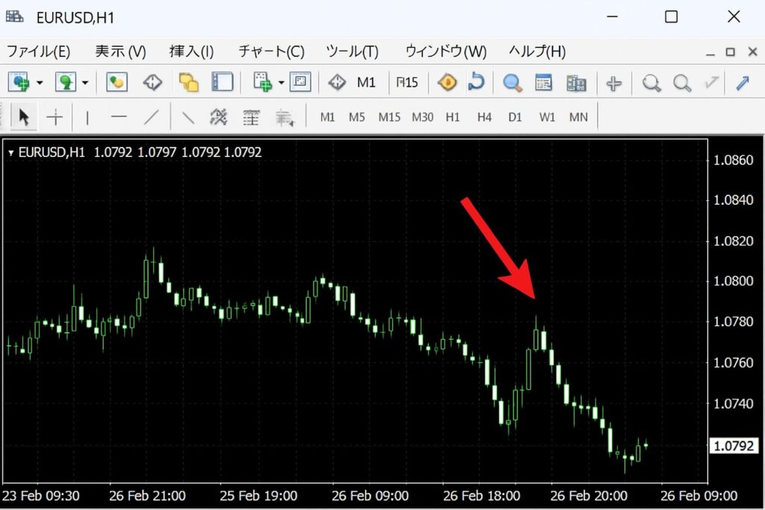Zoom in on the chart

(649, 82)
